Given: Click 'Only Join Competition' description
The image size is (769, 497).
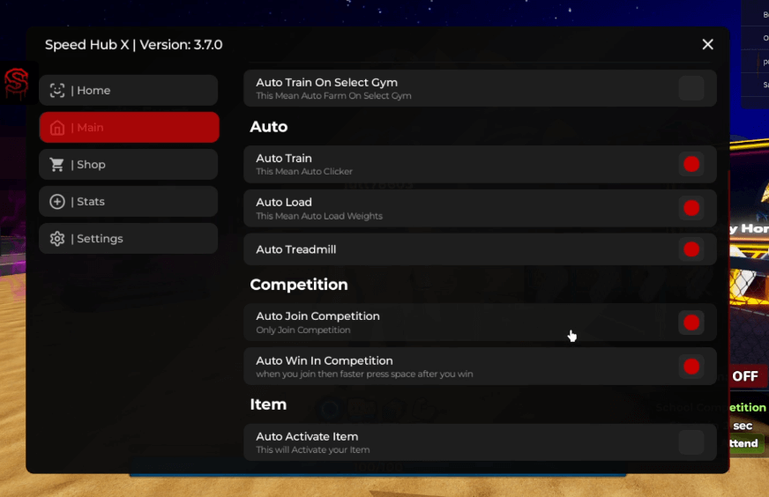Looking at the screenshot, I should tap(303, 330).
